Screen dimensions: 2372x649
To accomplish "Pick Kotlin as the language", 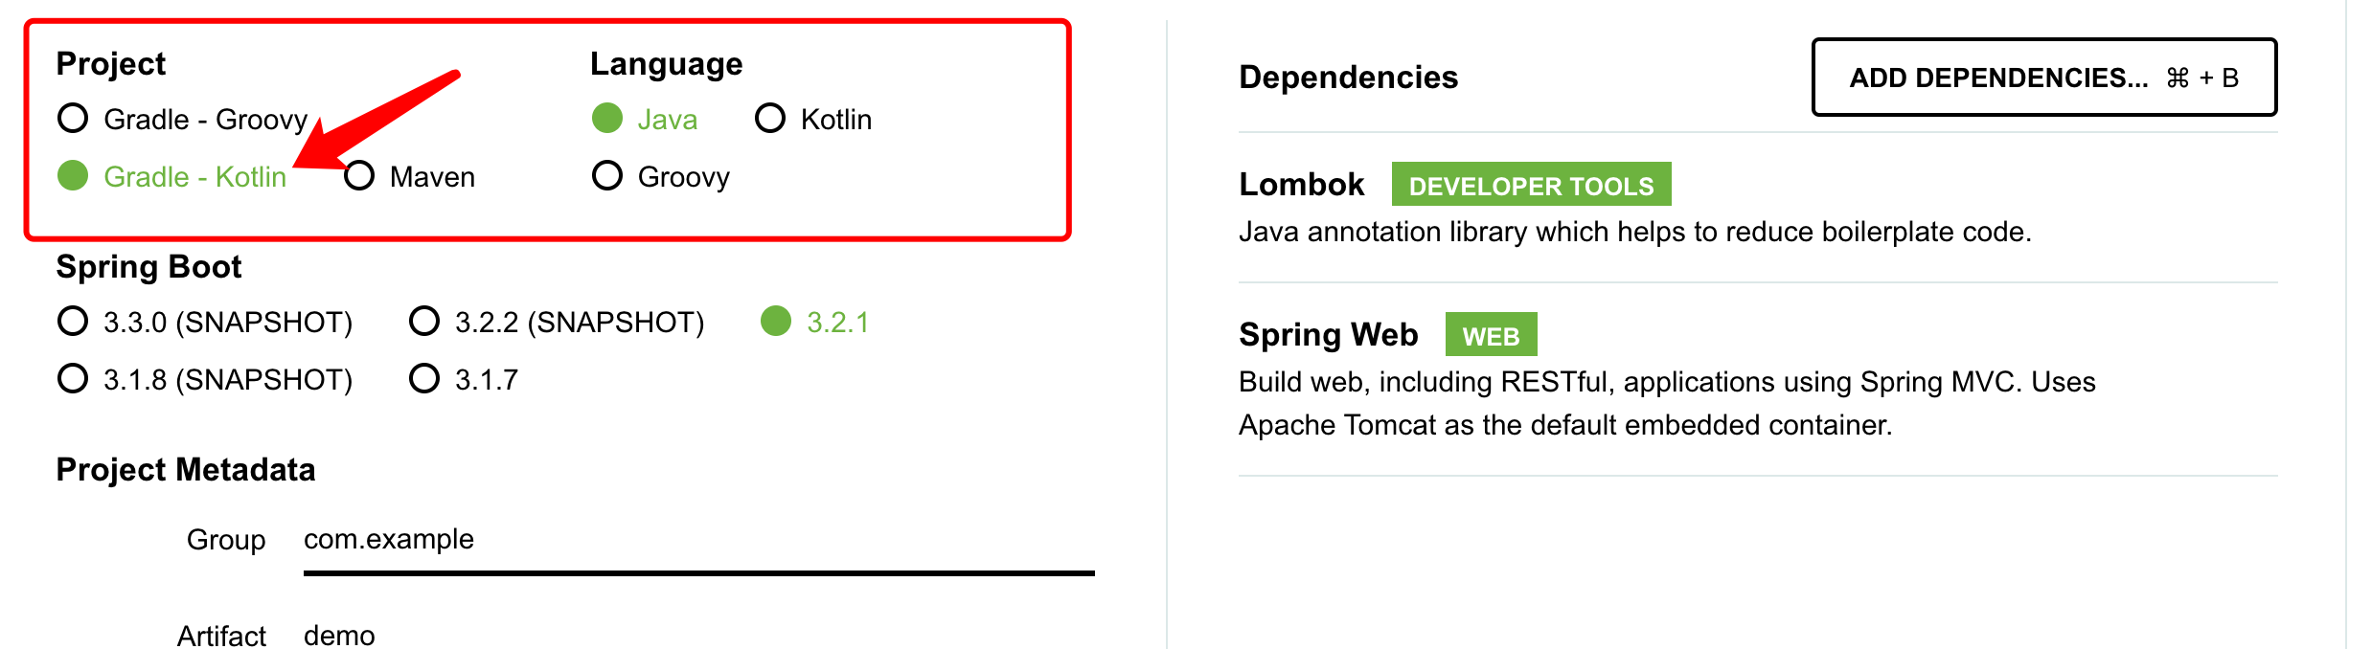I will (771, 119).
